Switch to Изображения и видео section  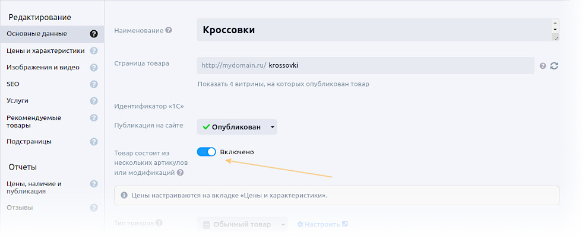point(43,68)
